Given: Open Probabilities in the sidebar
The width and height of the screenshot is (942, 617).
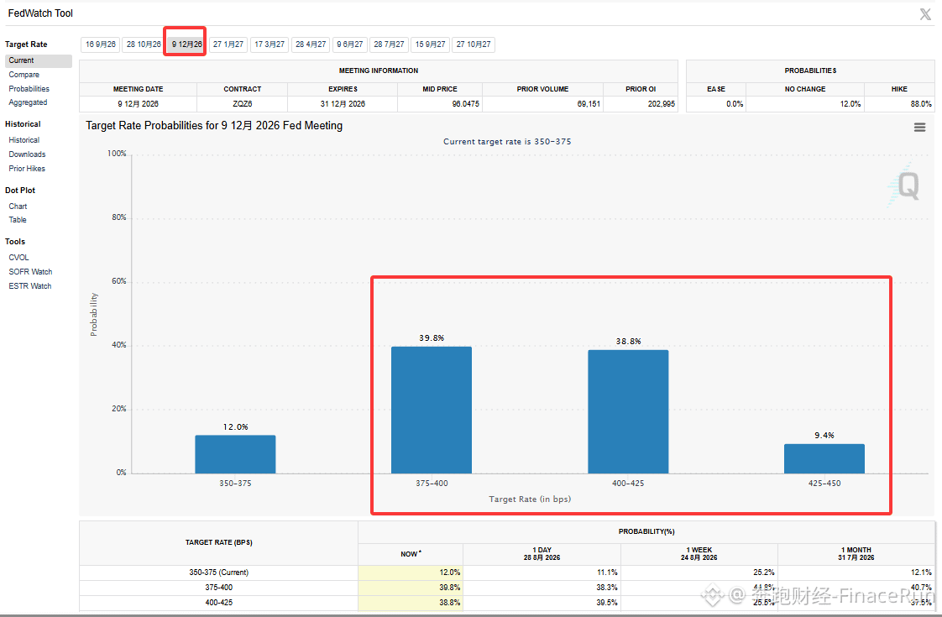Looking at the screenshot, I should [x=29, y=89].
